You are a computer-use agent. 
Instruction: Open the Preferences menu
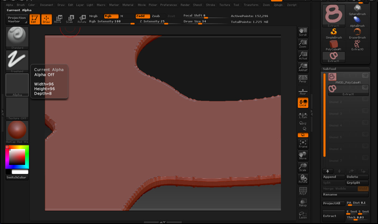tap(169, 5)
